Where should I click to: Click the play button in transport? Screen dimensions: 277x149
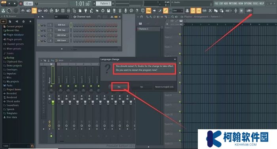click(9, 3)
